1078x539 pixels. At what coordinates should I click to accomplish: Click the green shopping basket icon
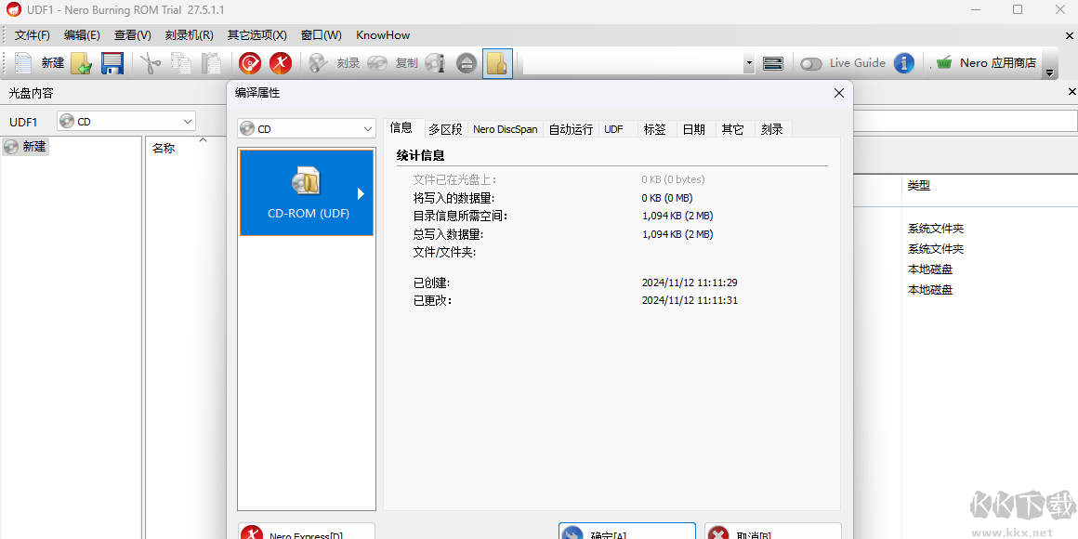click(944, 63)
